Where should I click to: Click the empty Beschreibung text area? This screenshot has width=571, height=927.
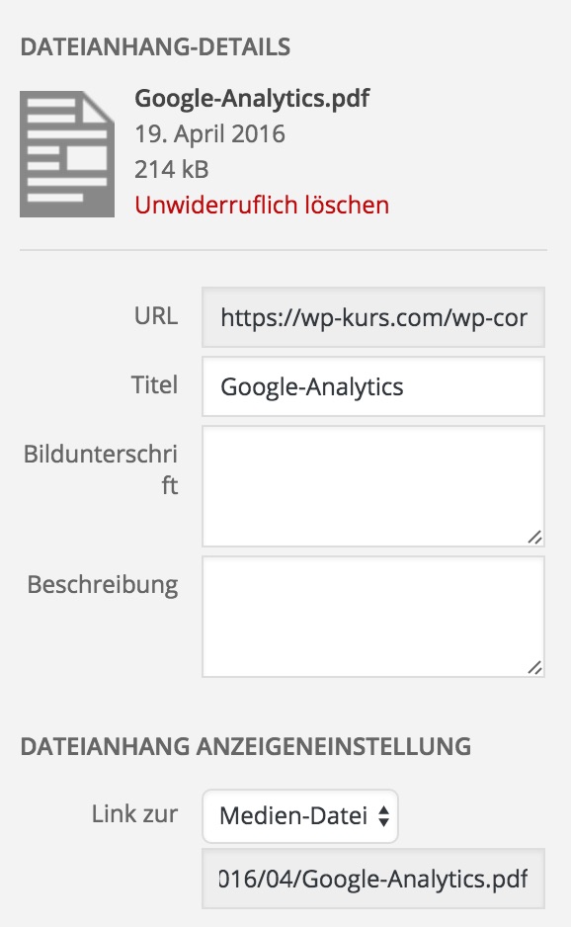click(373, 616)
